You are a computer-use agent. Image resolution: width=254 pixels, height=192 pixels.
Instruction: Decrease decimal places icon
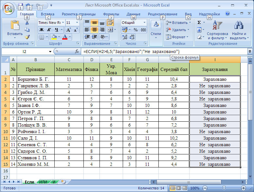[132, 37]
